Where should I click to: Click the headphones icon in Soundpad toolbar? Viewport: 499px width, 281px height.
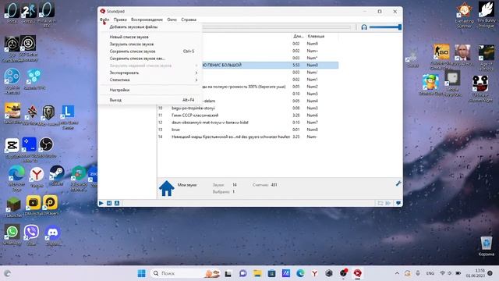(x=364, y=27)
